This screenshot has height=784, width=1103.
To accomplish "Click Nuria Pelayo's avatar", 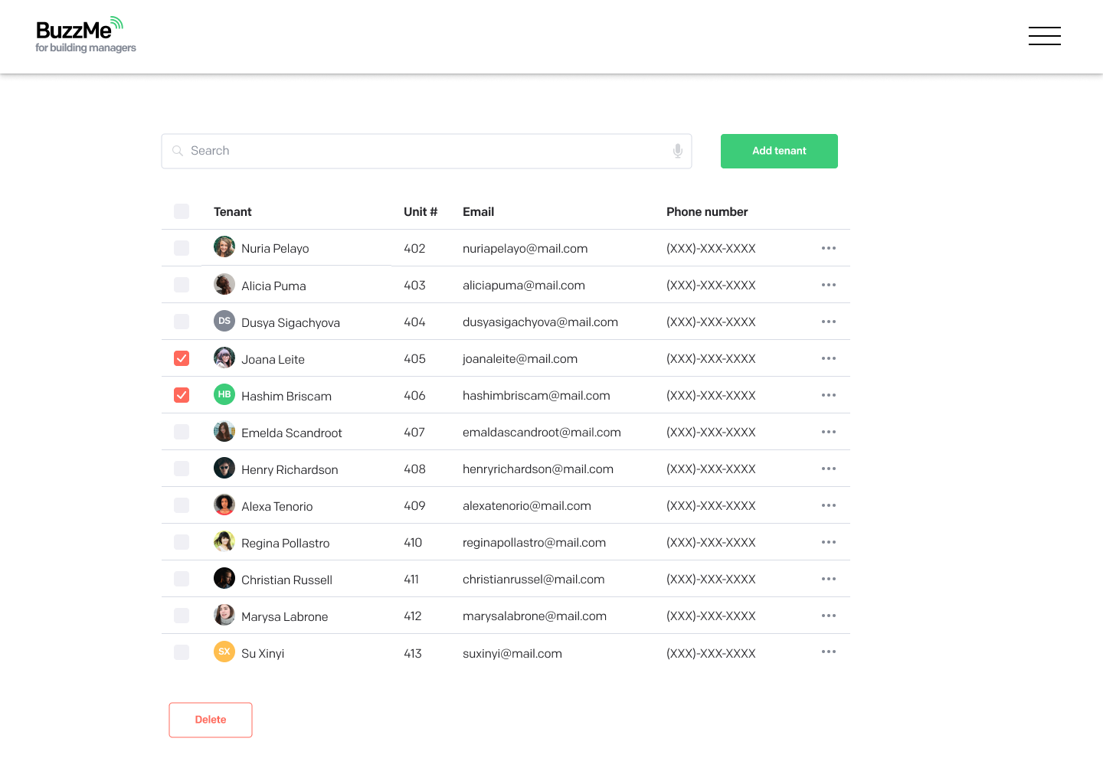I will [224, 247].
